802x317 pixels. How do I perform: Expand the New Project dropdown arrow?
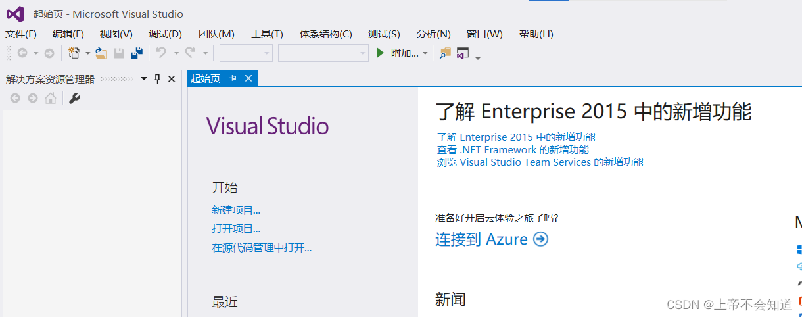(87, 53)
